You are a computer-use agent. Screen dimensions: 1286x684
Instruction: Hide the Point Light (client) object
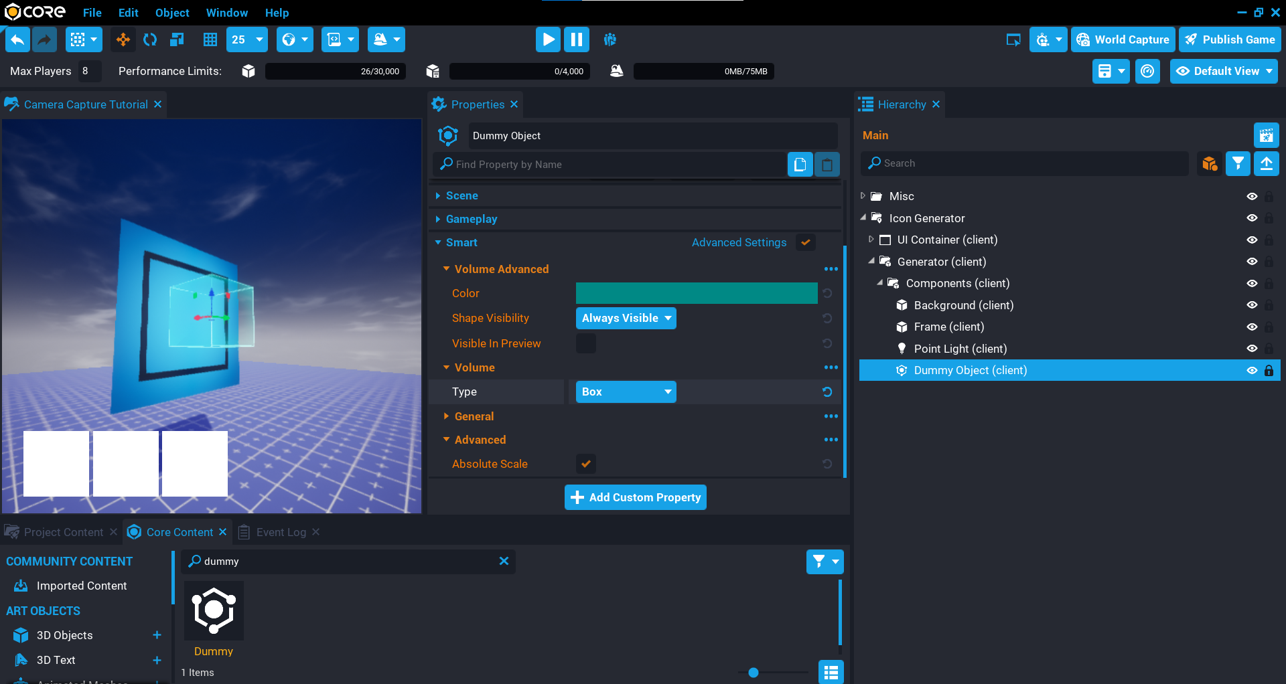(1251, 349)
